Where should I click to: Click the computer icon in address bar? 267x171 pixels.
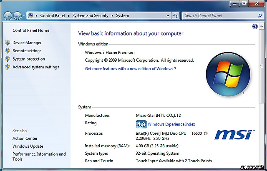pyautogui.click(x=30, y=15)
